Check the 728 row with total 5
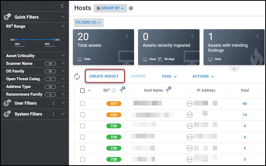Screen dimensions: 266x166 click(x=83, y=159)
